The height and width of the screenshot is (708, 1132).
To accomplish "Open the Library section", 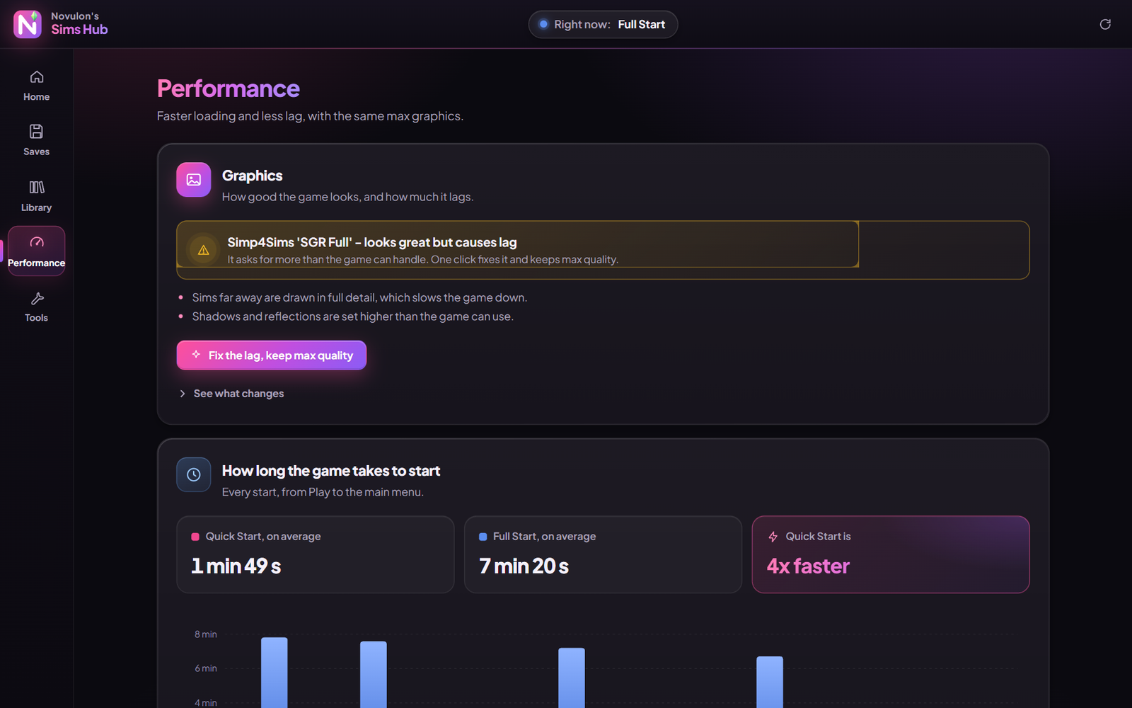I will click(x=36, y=196).
